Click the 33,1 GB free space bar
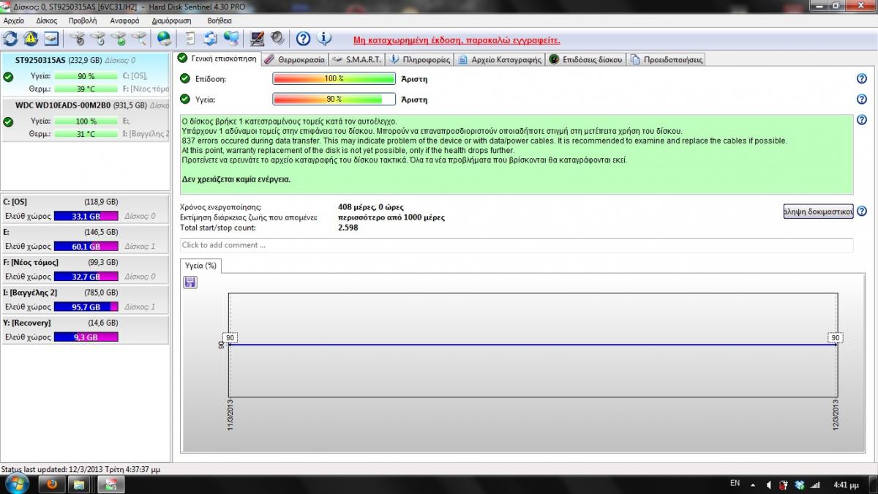The height and width of the screenshot is (494, 878). [86, 216]
